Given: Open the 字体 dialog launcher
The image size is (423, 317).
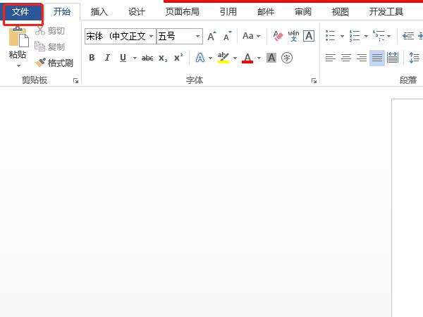Looking at the screenshot, I should (314, 80).
